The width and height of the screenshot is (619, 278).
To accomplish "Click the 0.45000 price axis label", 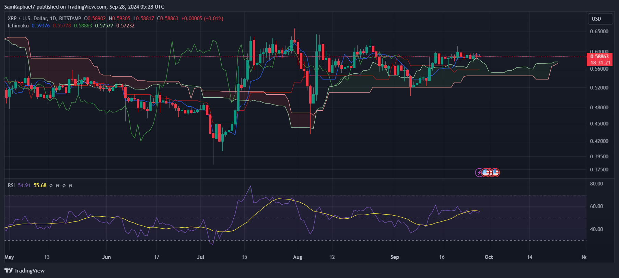I will click(599, 123).
